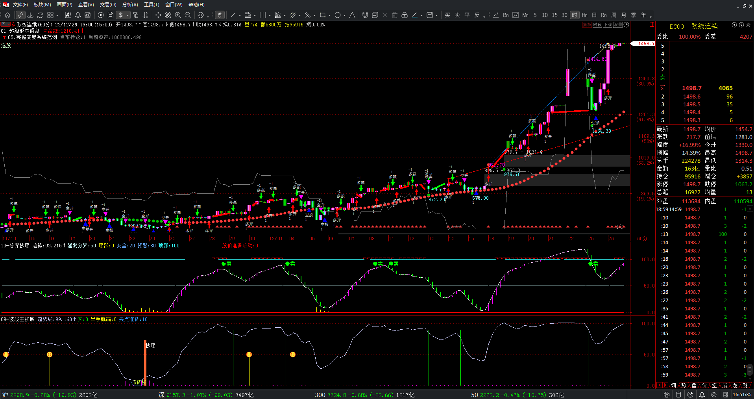
Task: Open the candlestick chart icon
Action: pyautogui.click(x=68, y=15)
